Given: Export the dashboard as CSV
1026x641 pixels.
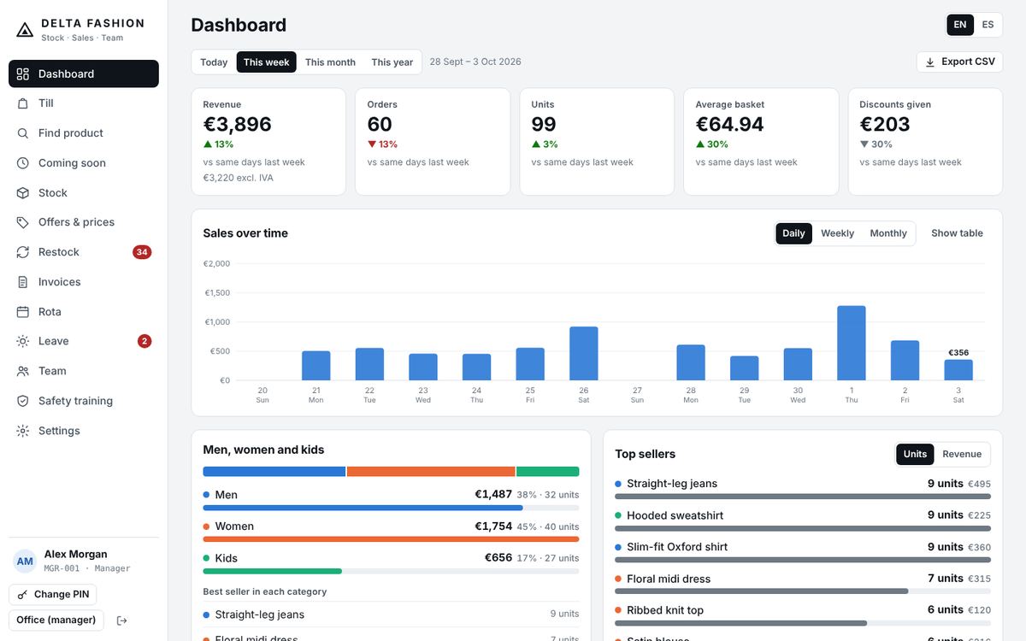Looking at the screenshot, I should click(x=959, y=62).
